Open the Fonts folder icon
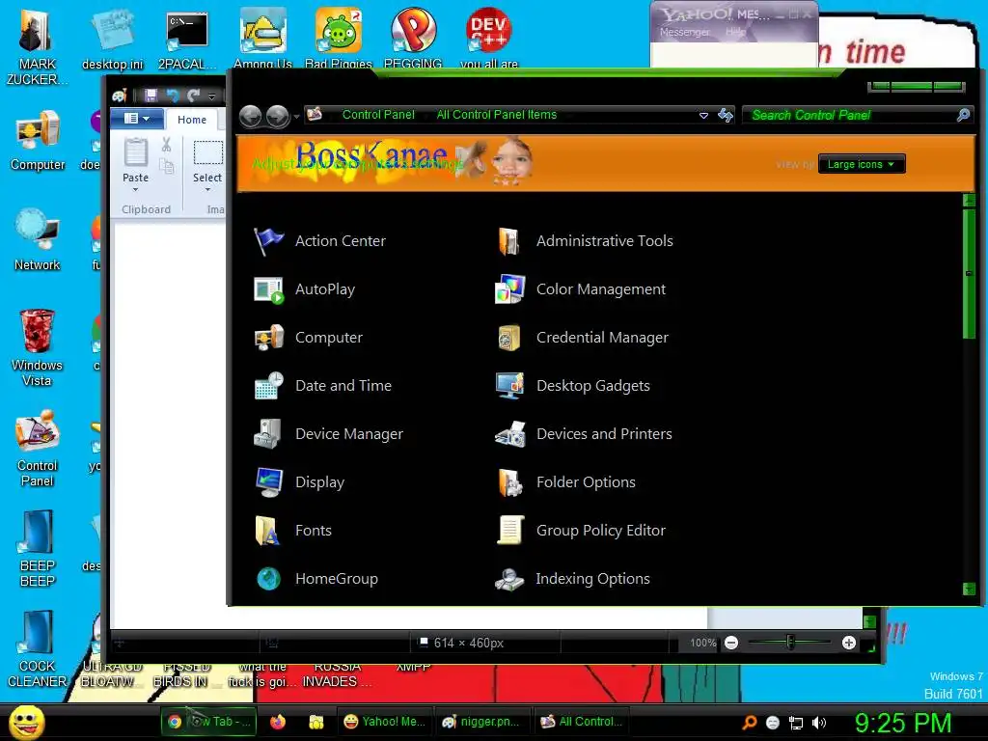Screen dimensions: 988x741 pyautogui.click(x=268, y=531)
